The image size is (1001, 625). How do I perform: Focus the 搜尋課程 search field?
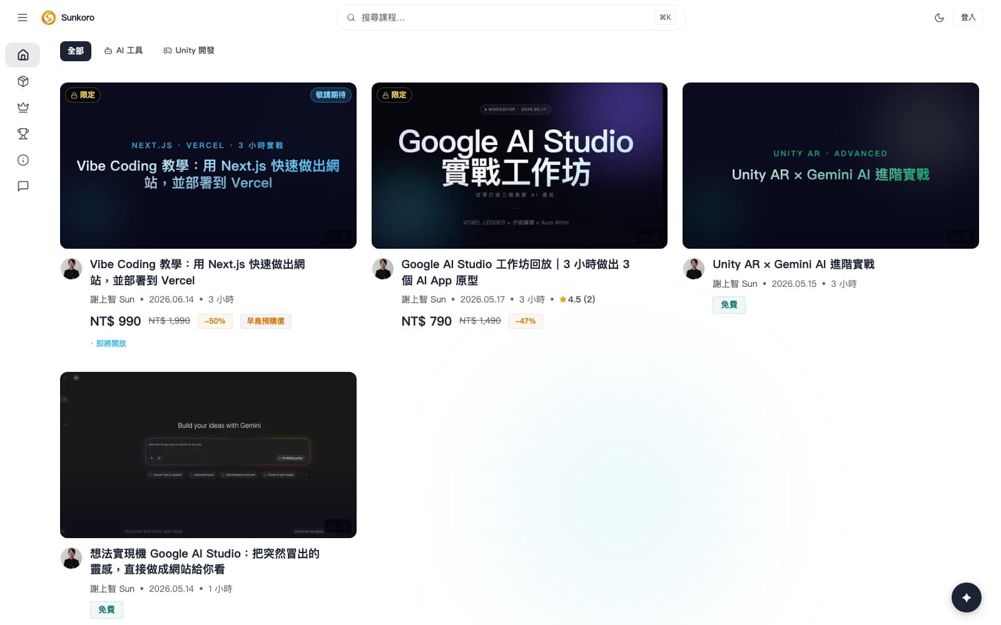tap(511, 17)
